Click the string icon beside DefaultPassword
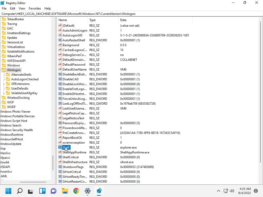Viewport: 263px width, 197px height. [60, 64]
